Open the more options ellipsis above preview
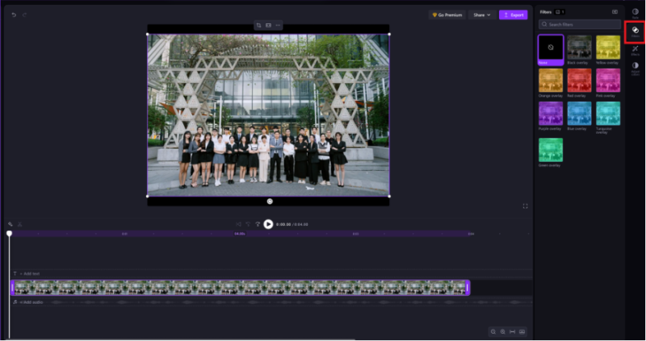The width and height of the screenshot is (646, 341). click(x=278, y=26)
